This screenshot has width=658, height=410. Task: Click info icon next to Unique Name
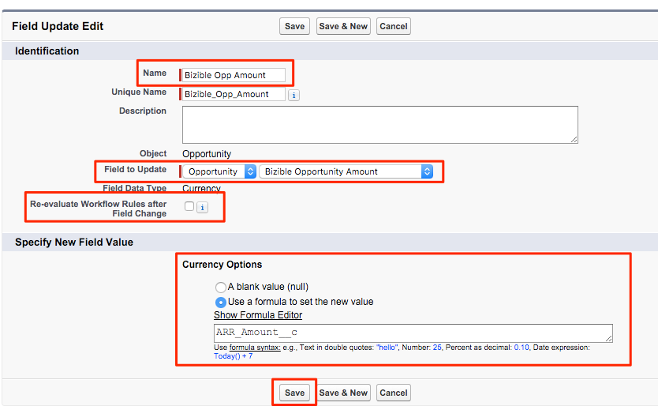pyautogui.click(x=293, y=95)
